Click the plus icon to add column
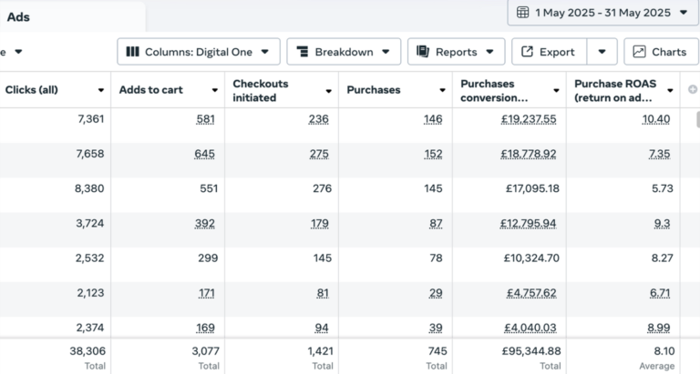The height and width of the screenshot is (374, 700). tap(693, 89)
